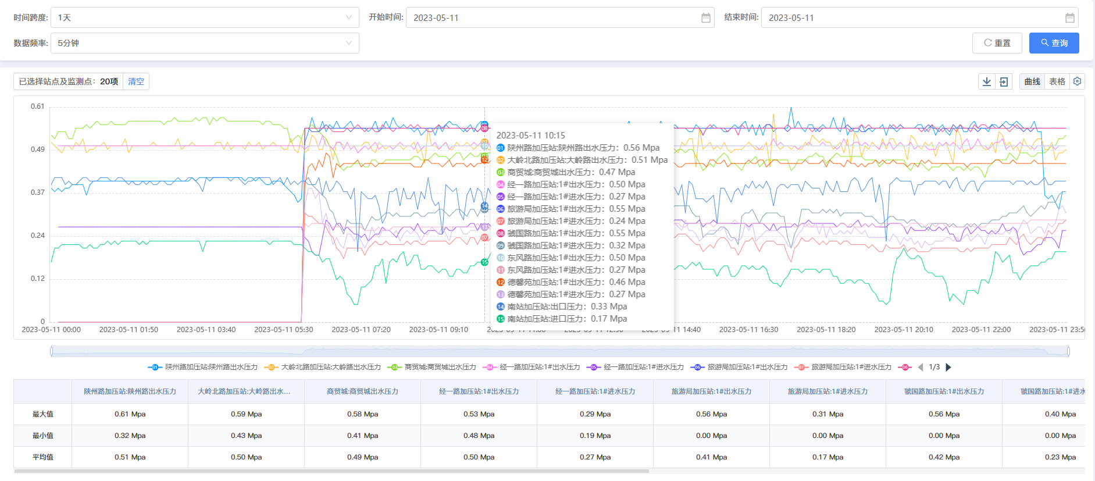
Task: Expand the 数据频率 dropdown
Action: 205,43
